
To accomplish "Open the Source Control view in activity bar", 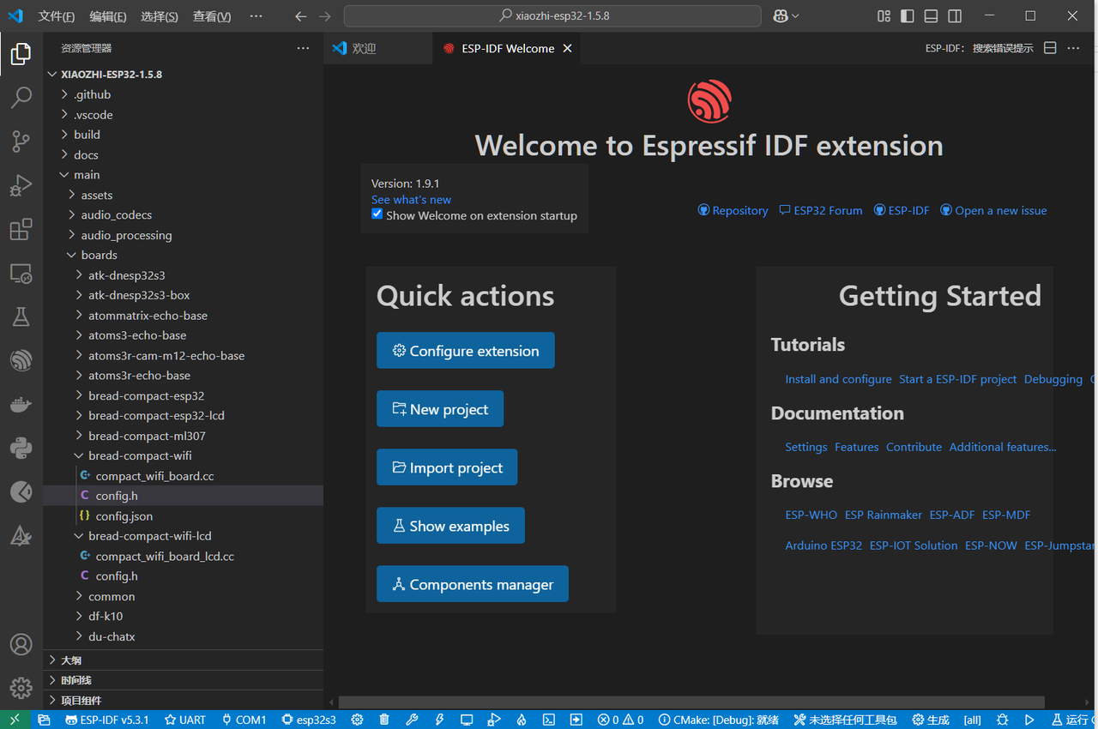I will tap(21, 141).
